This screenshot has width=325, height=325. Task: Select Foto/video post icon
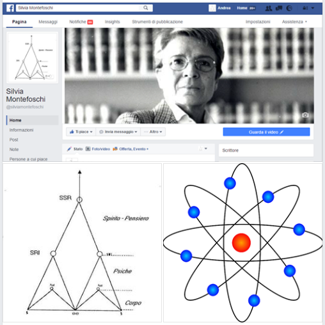[88, 149]
